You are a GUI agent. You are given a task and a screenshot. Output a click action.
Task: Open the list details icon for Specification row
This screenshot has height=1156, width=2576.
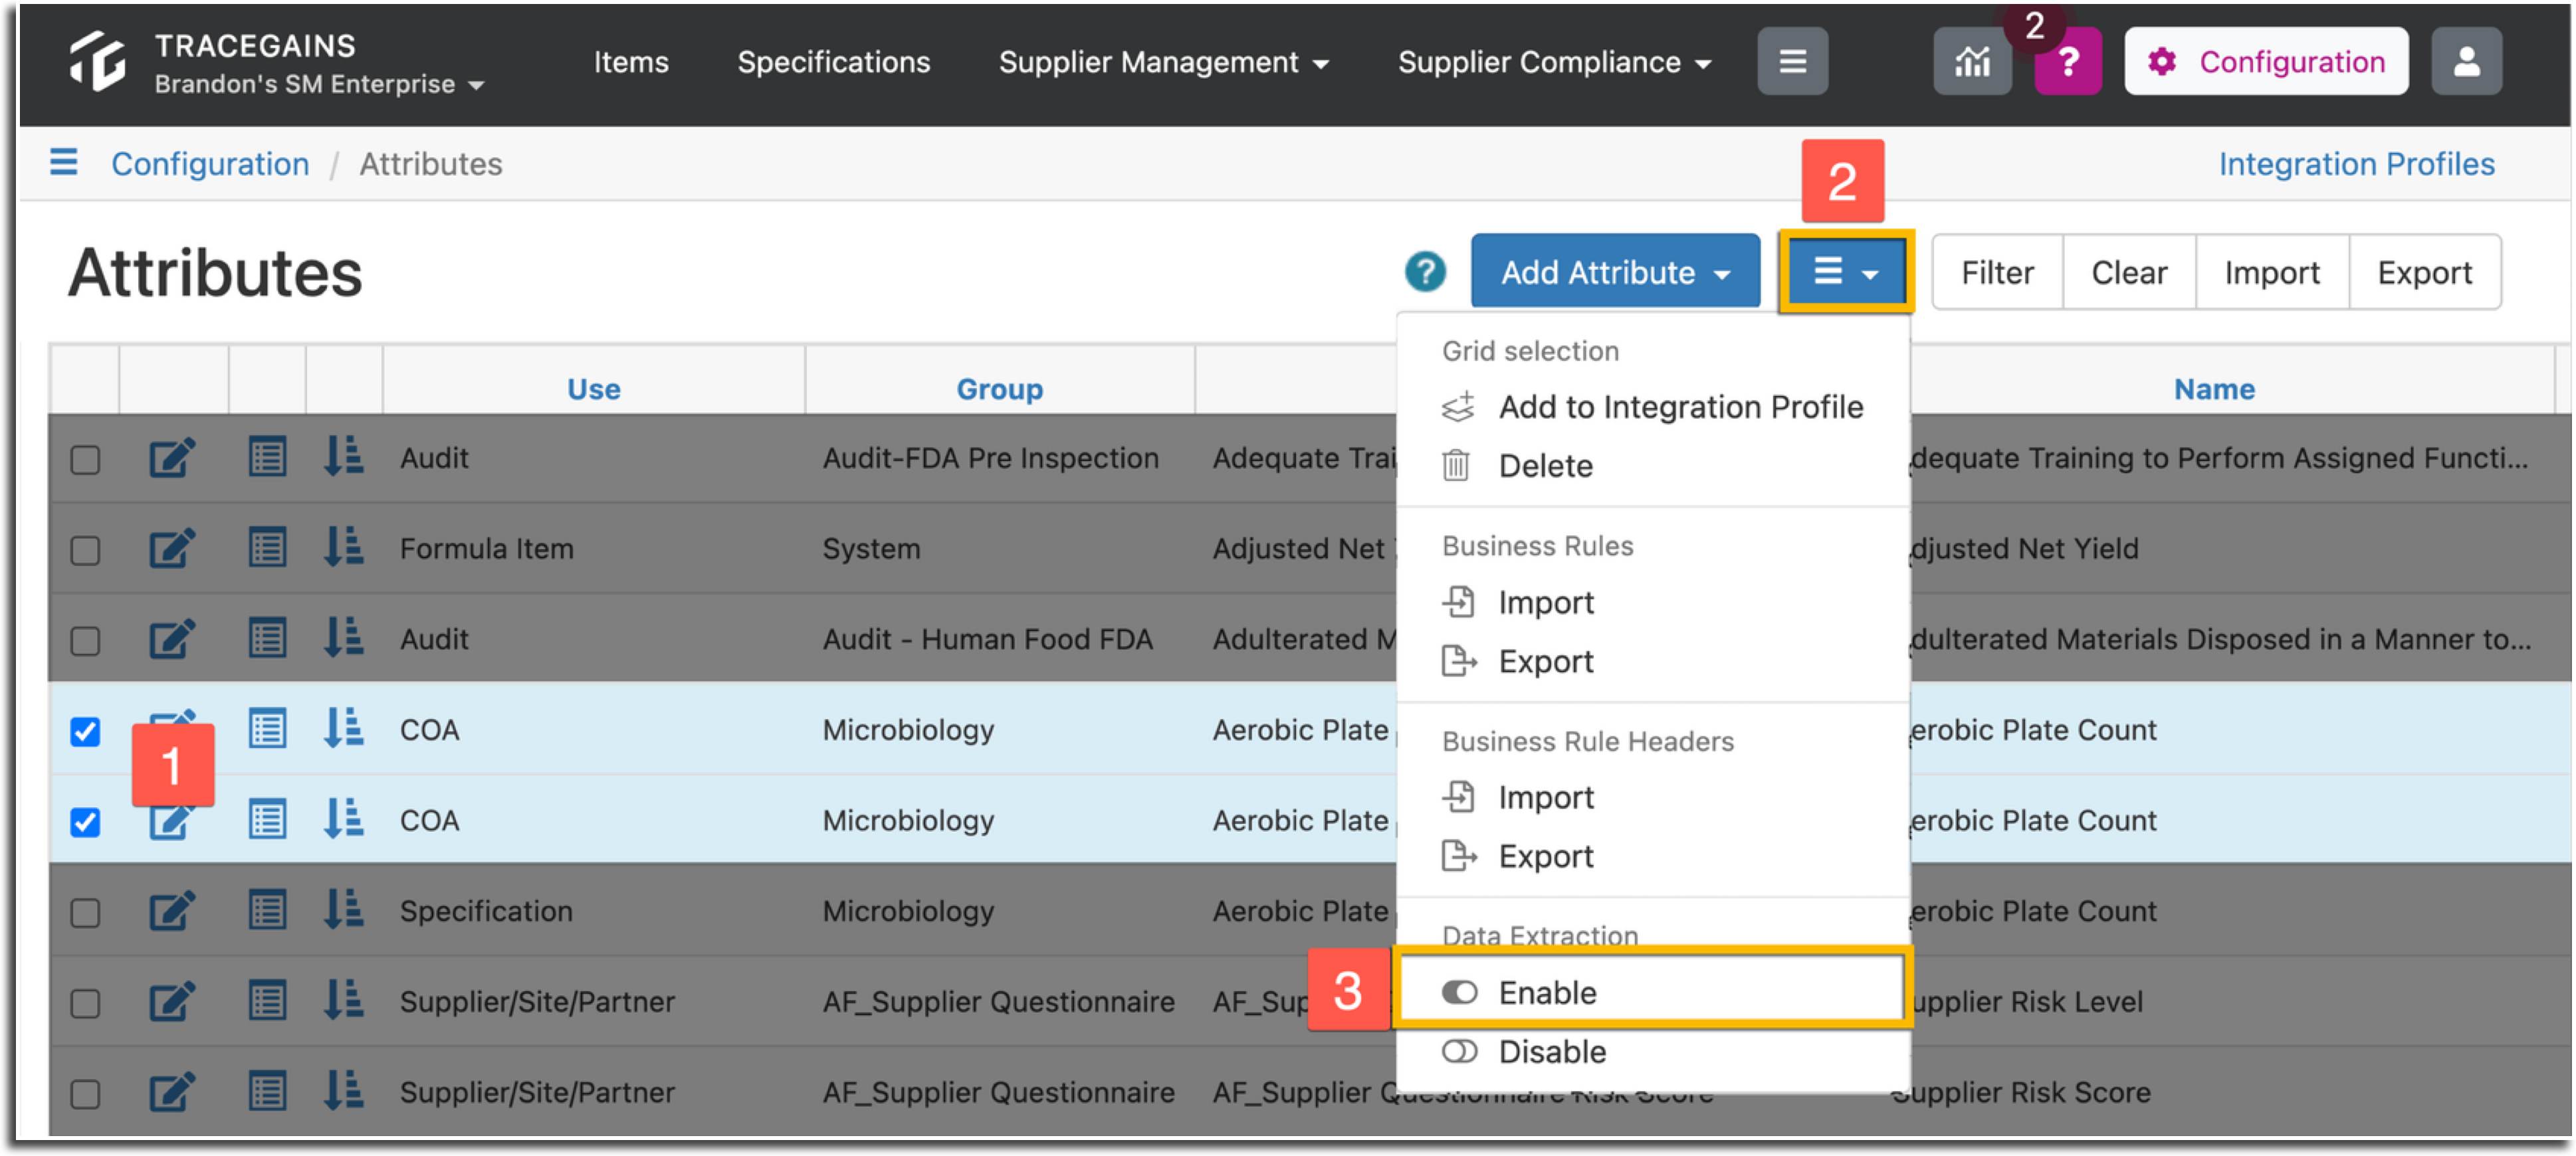click(x=267, y=910)
